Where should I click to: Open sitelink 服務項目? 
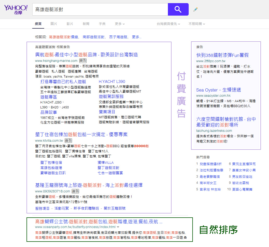(42, 208)
